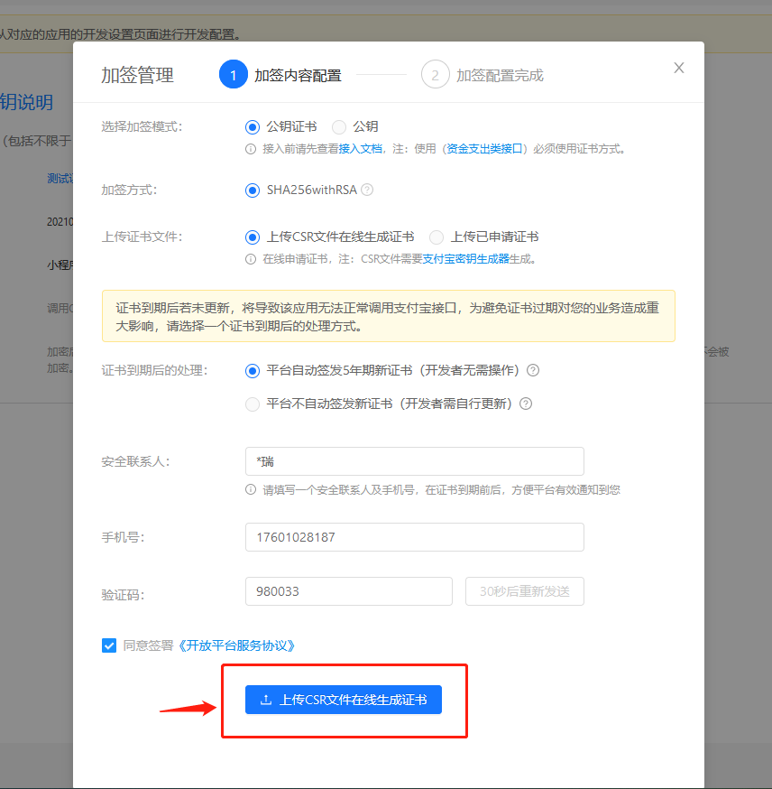Viewport: 772px width, 789px height.
Task: Click the upload icon inside blue certificate button
Action: click(x=266, y=700)
